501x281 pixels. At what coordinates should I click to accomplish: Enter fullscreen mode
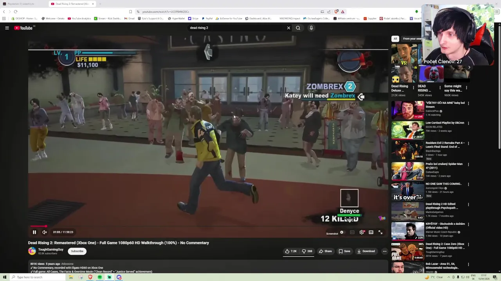point(380,232)
